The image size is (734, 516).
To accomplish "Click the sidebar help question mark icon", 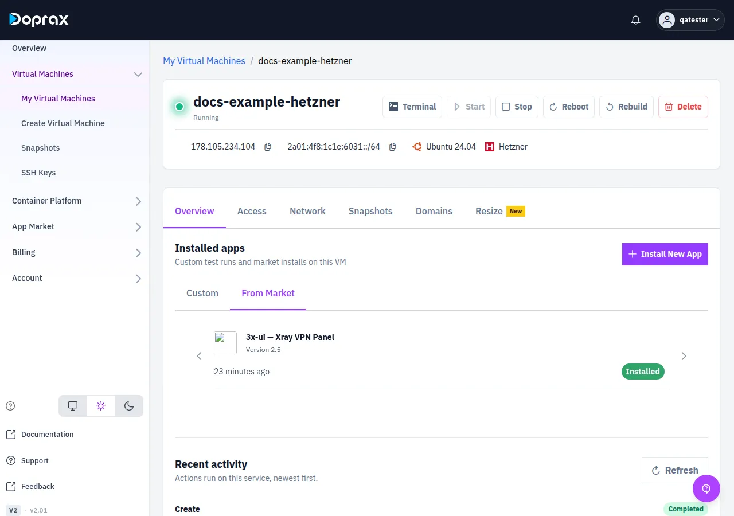I will click(10, 406).
